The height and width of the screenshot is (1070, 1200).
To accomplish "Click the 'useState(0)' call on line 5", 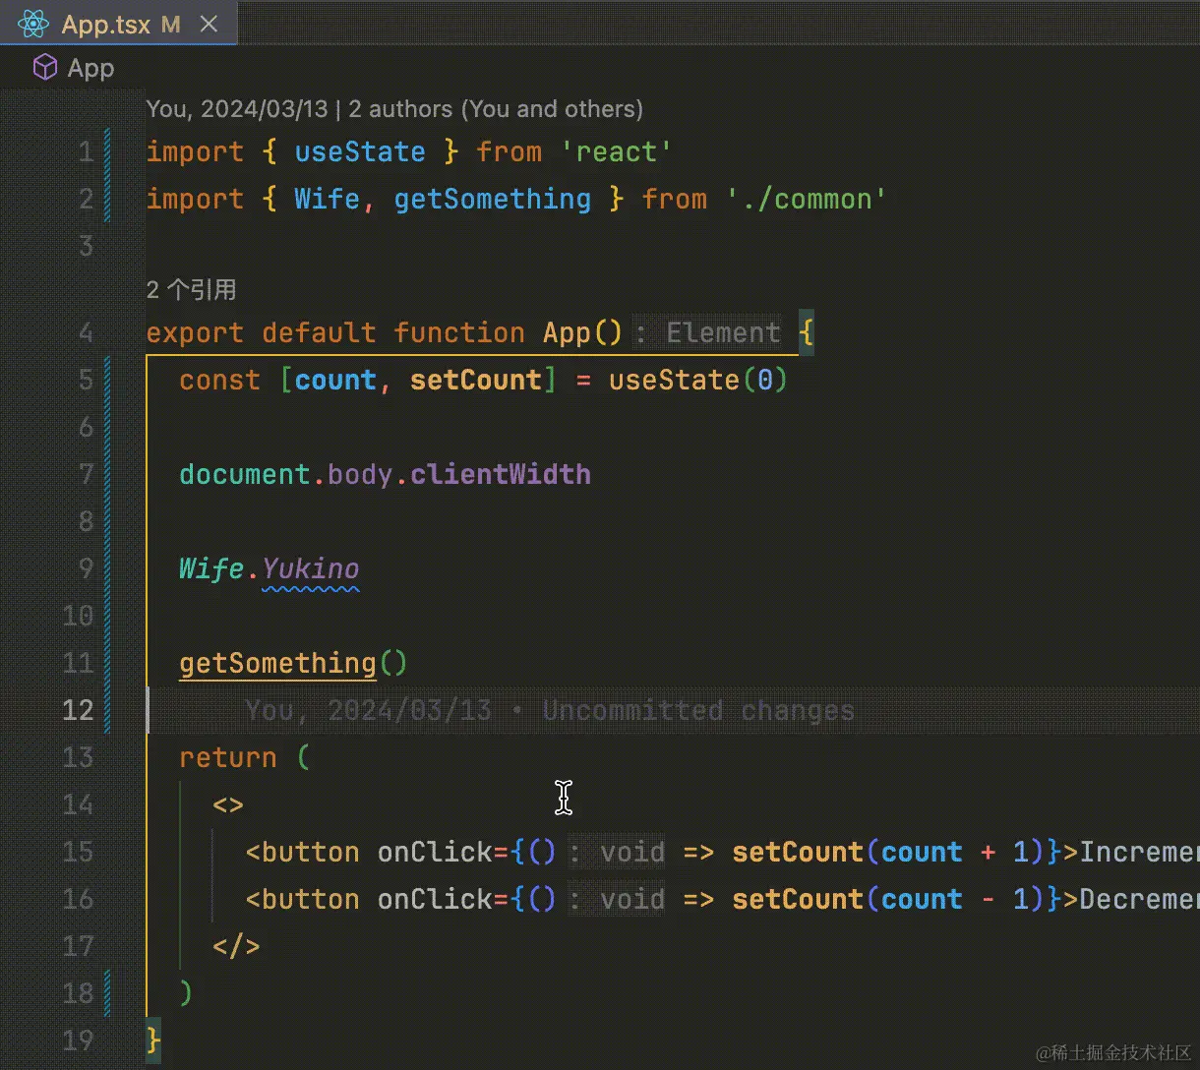I will tap(698, 380).
